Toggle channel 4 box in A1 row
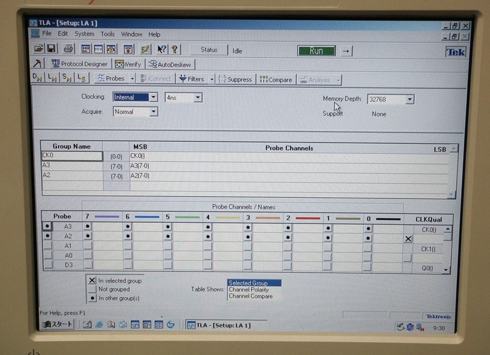The image size is (490, 355). [x=208, y=246]
